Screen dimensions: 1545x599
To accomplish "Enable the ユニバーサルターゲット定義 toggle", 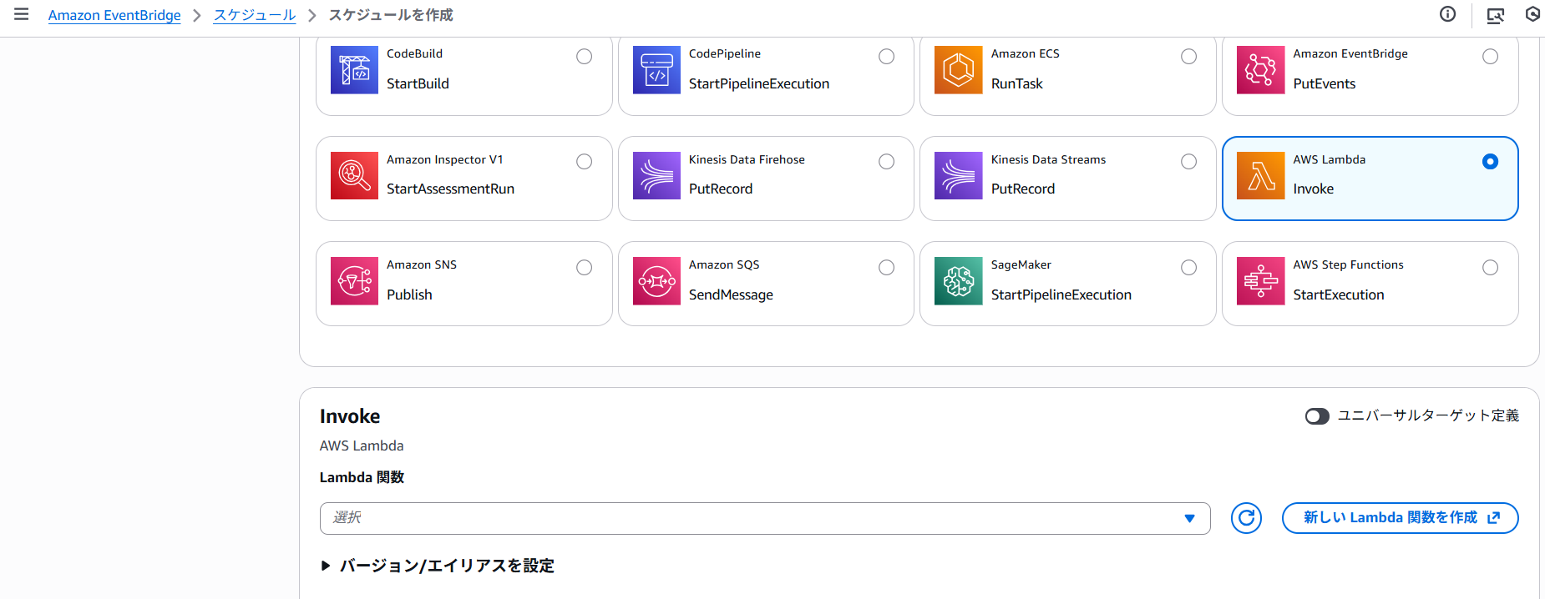I will pyautogui.click(x=1317, y=416).
